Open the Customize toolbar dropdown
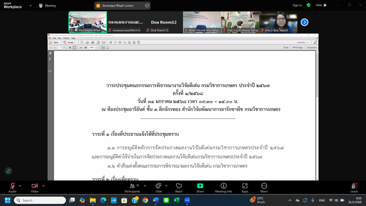366x206 pixels. (302, 42)
